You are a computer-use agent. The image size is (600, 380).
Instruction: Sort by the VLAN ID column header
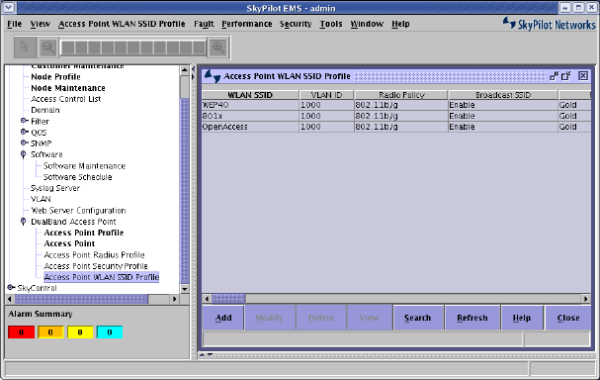326,95
